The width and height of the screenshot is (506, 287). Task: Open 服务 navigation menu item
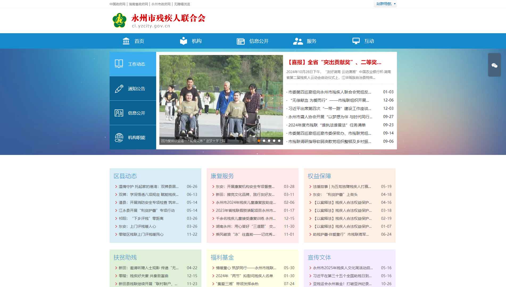tap(312, 41)
